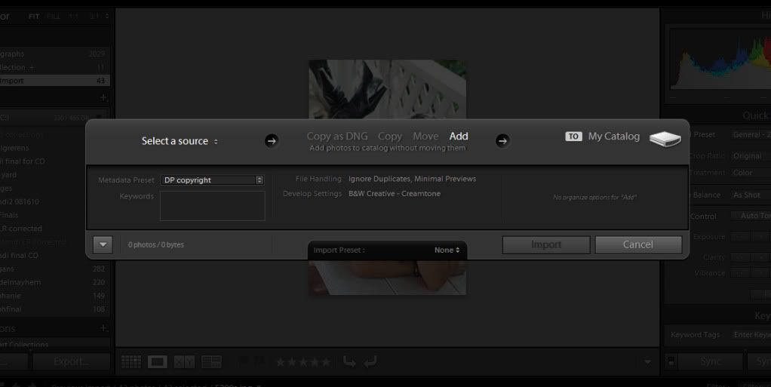Choose the Copy import method
771x387 pixels.
pyautogui.click(x=390, y=137)
